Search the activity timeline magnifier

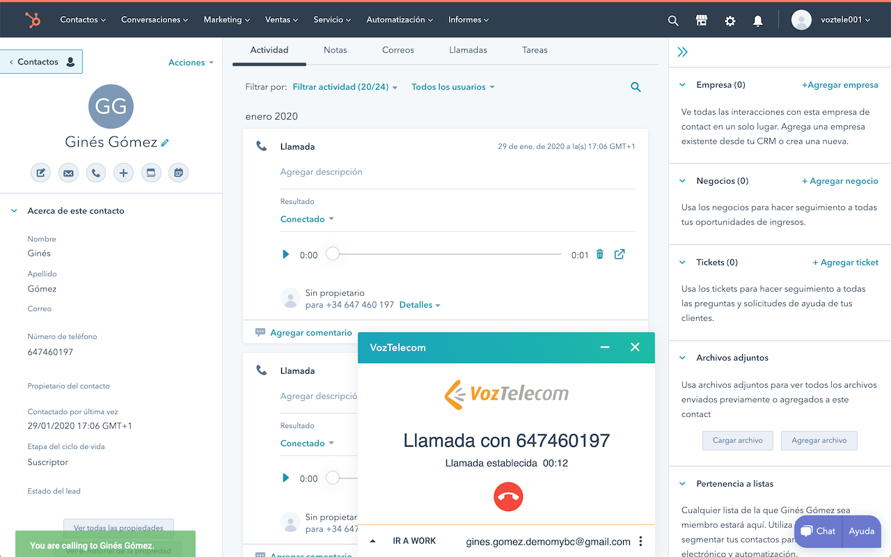(x=636, y=87)
